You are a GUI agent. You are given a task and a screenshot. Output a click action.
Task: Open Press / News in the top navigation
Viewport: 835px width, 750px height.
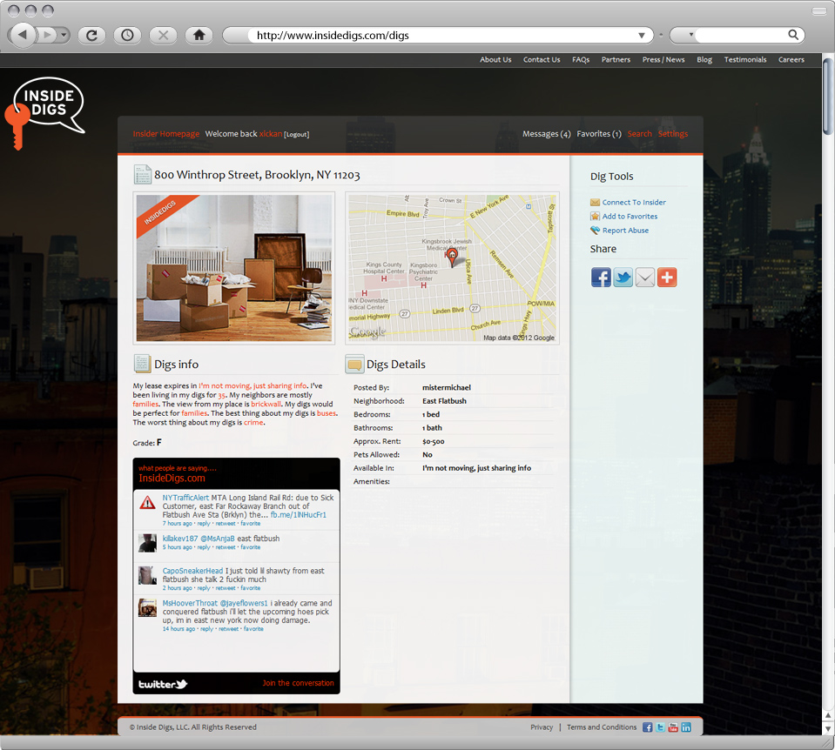pos(663,60)
